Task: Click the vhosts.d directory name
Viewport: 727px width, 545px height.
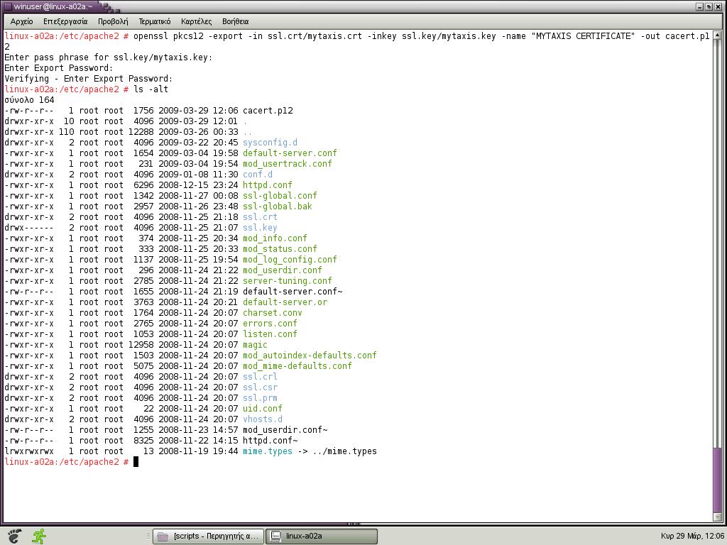Action: (263, 419)
